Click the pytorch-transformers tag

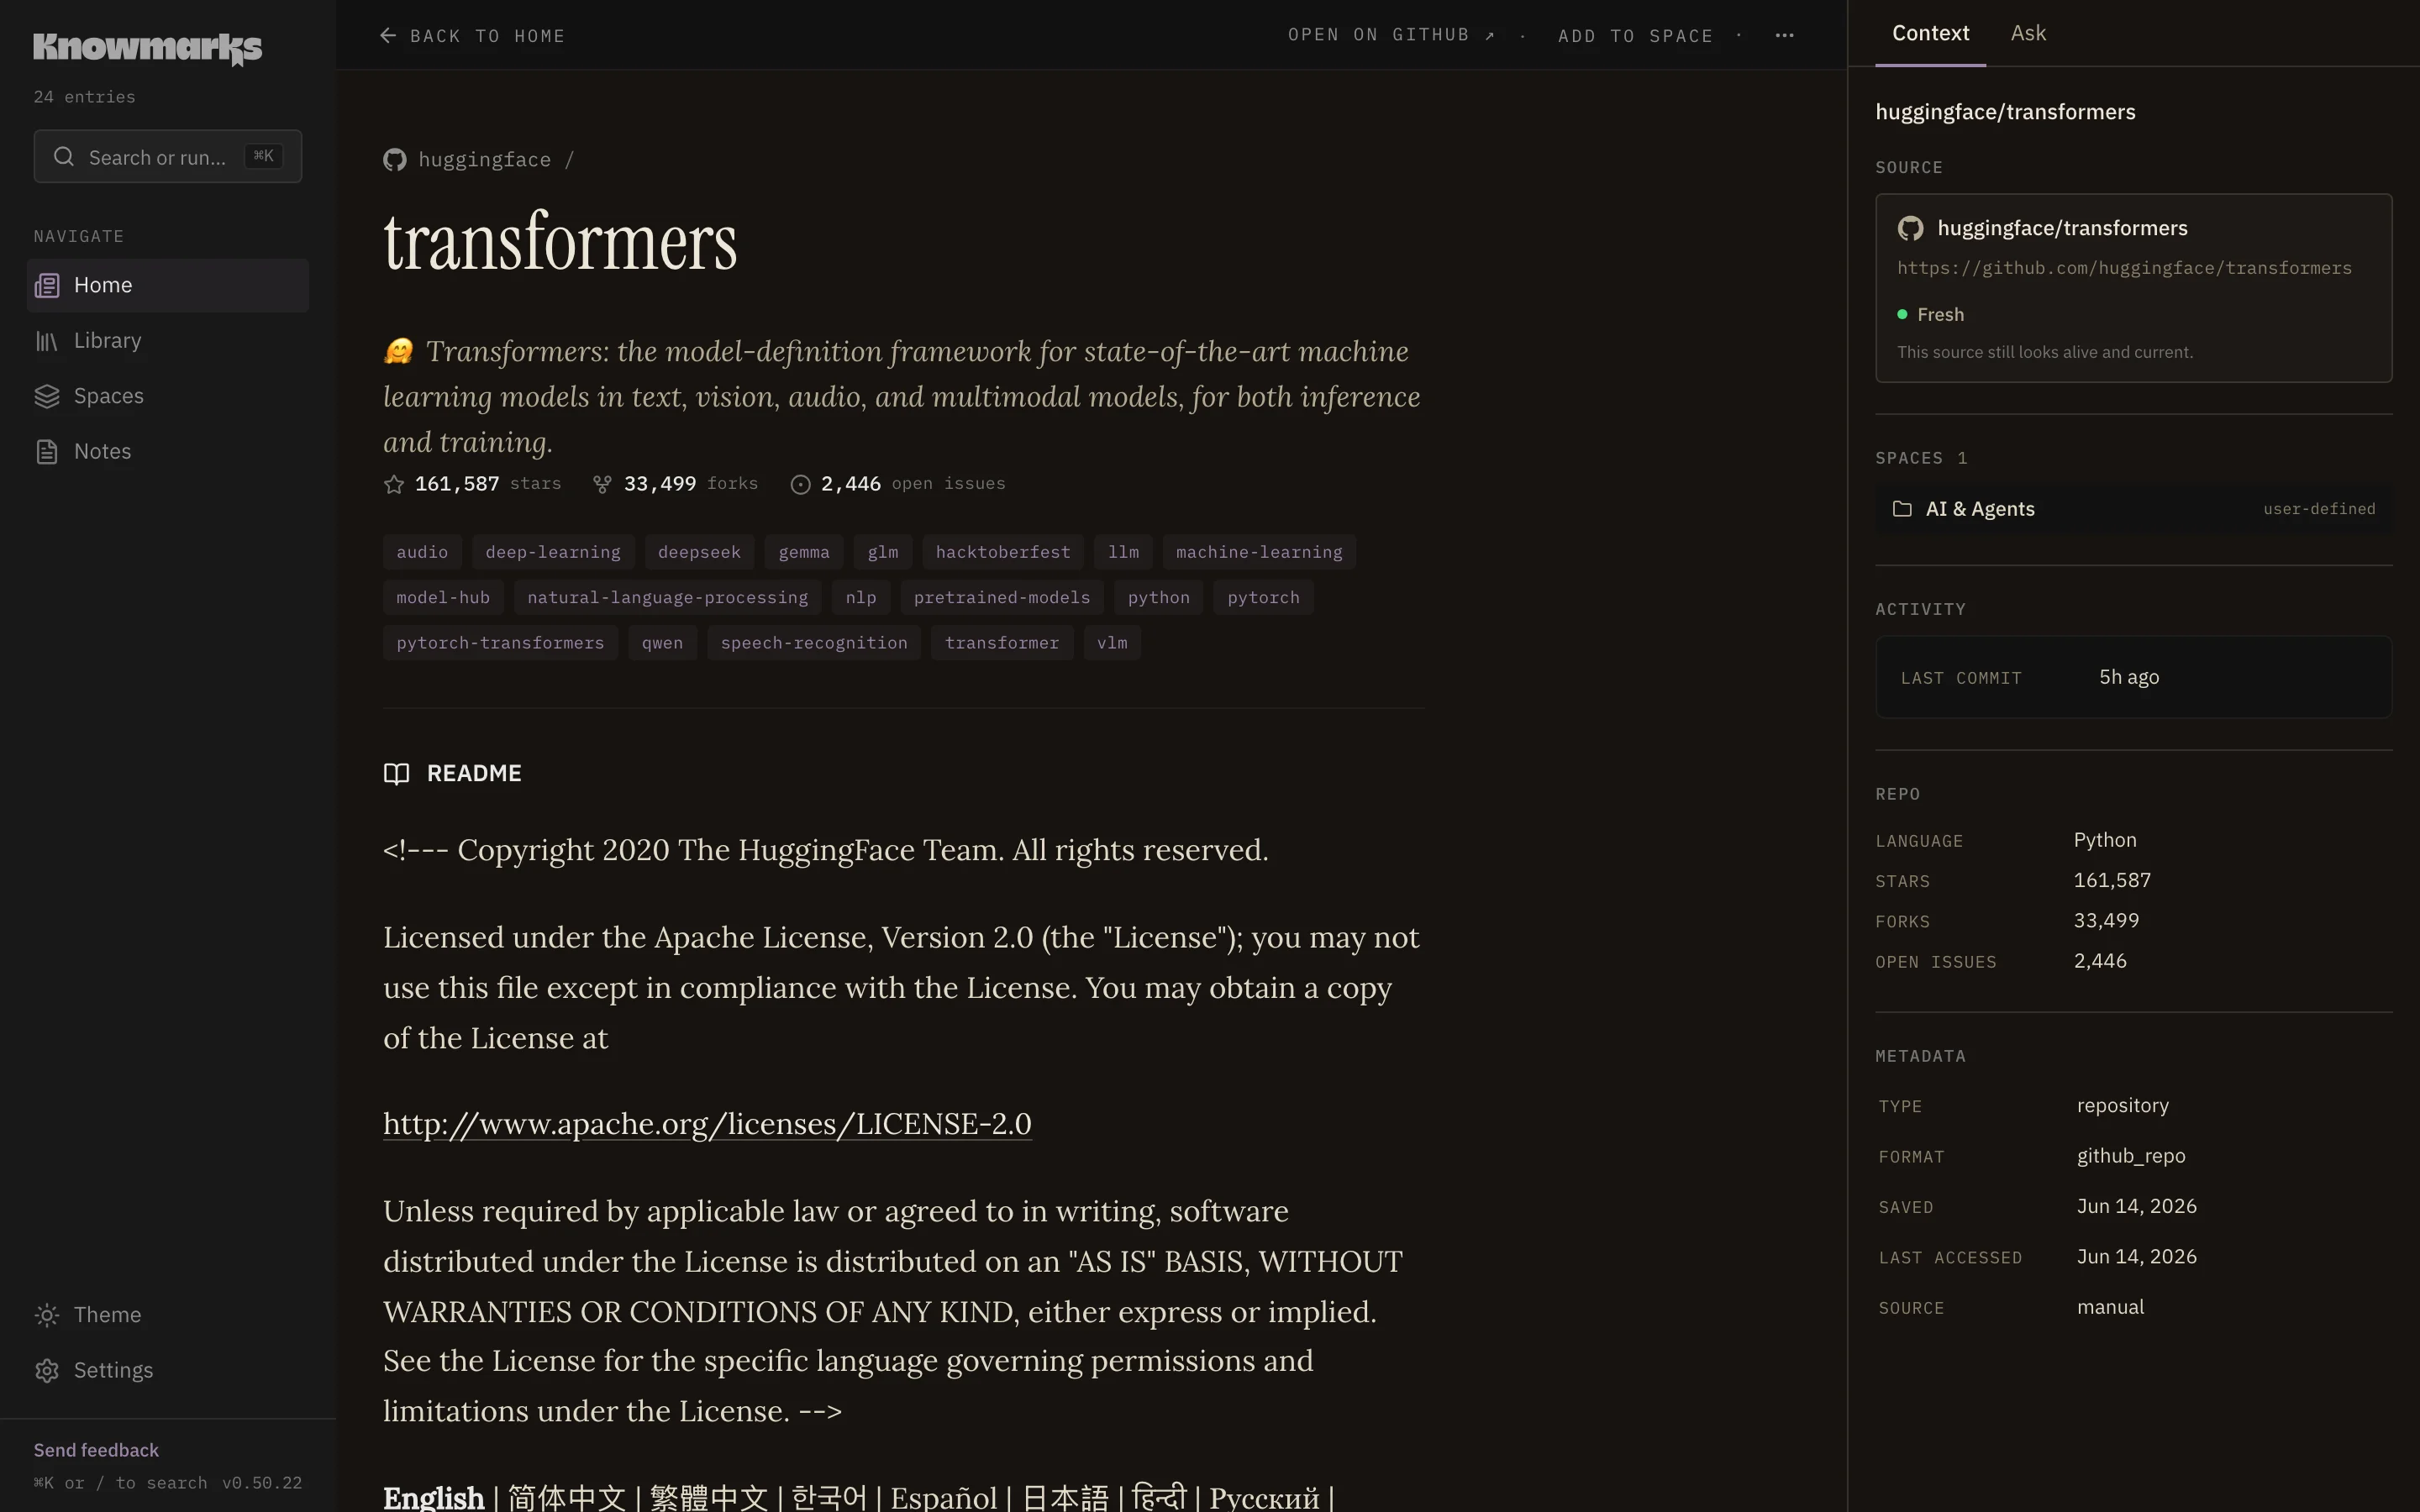pyautogui.click(x=500, y=643)
